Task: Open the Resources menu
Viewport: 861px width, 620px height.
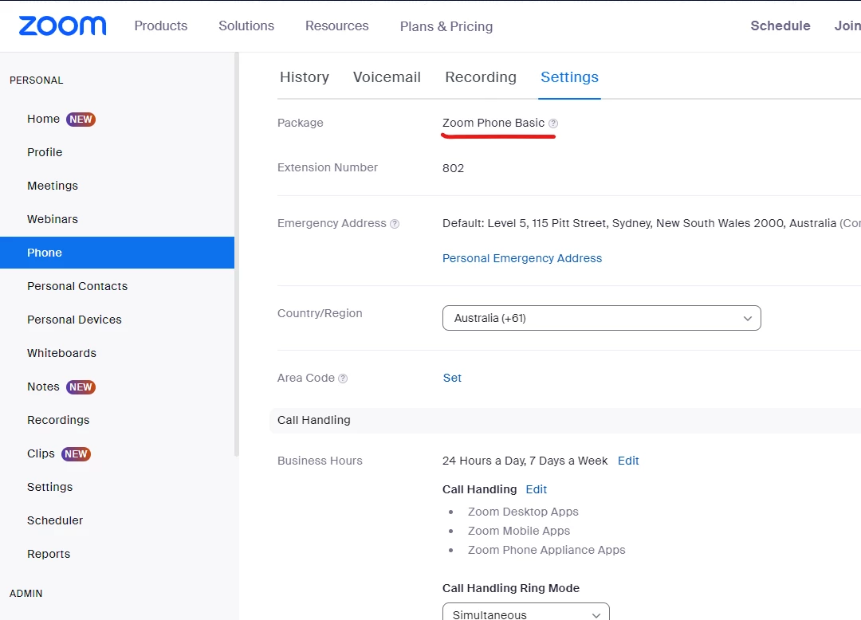Action: 336,26
